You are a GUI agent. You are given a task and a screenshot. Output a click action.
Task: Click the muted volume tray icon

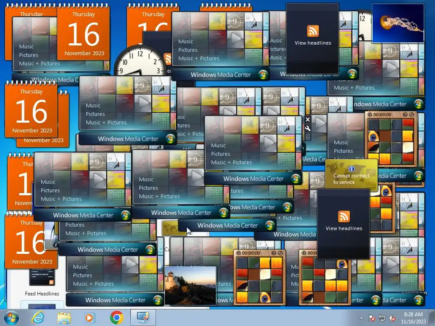392,318
